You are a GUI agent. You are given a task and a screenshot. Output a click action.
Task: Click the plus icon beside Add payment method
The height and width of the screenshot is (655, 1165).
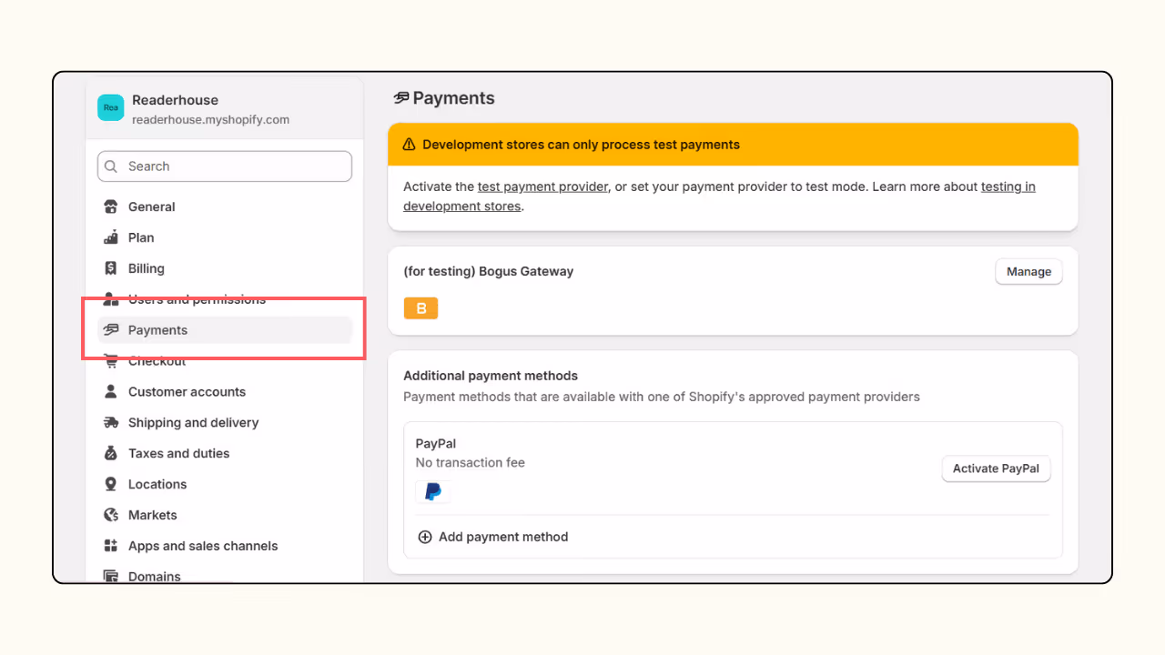tap(425, 537)
